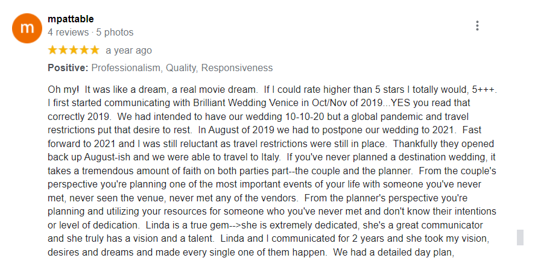The image size is (538, 258).
Task: Click the "a year ago" timestamp
Action: click(128, 50)
